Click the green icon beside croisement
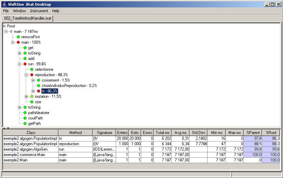Viewport: 283px width, 178px height. [x=38, y=80]
